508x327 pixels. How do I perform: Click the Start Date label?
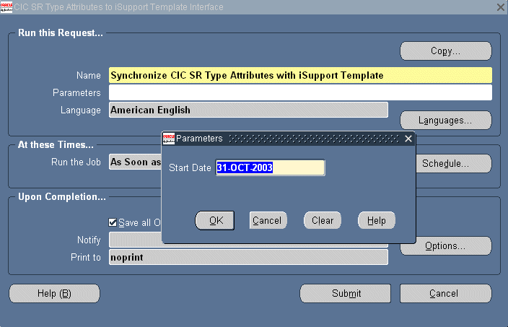190,168
